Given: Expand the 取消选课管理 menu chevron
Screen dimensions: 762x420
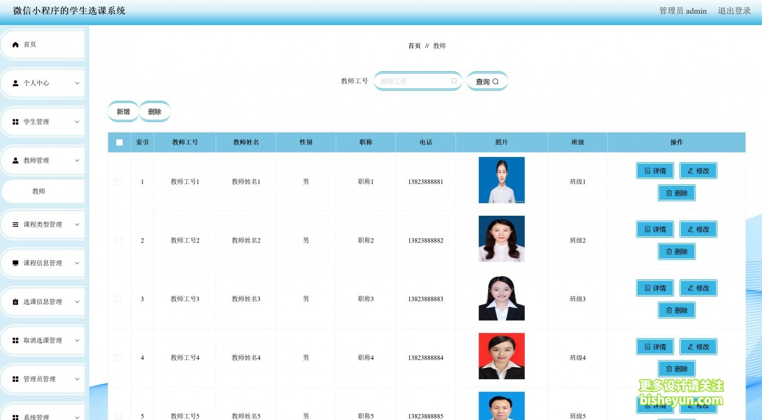Looking at the screenshot, I should (77, 340).
